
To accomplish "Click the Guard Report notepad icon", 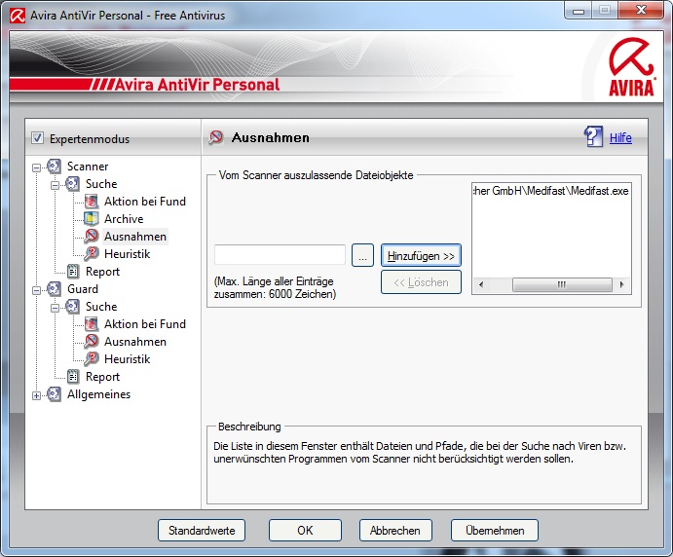I will (x=72, y=376).
